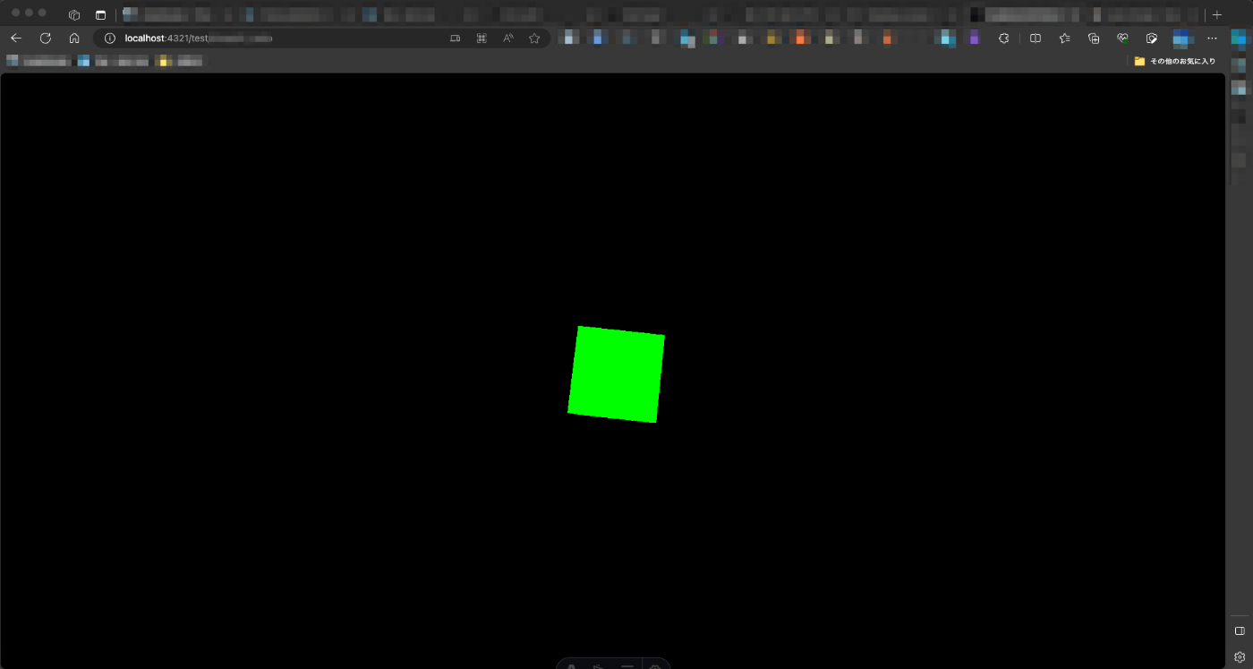Click the macOS close window button
This screenshot has width=1253, height=669.
point(15,13)
